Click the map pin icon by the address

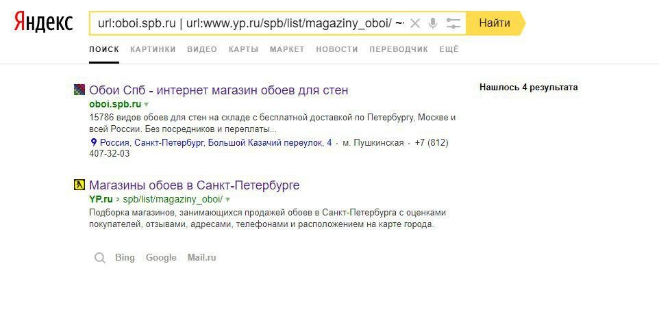tap(94, 143)
